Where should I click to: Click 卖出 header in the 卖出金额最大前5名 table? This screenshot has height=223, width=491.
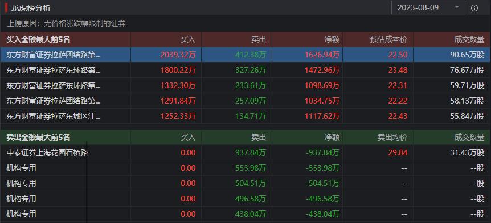pyautogui.click(x=259, y=137)
